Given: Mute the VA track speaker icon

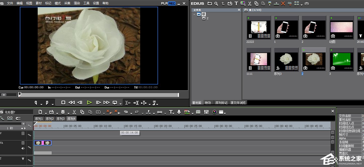Looking at the screenshot, I should point(23,148).
